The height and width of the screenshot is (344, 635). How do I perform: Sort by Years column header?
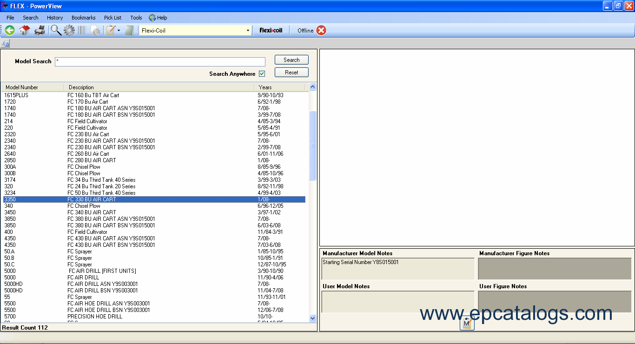click(279, 87)
